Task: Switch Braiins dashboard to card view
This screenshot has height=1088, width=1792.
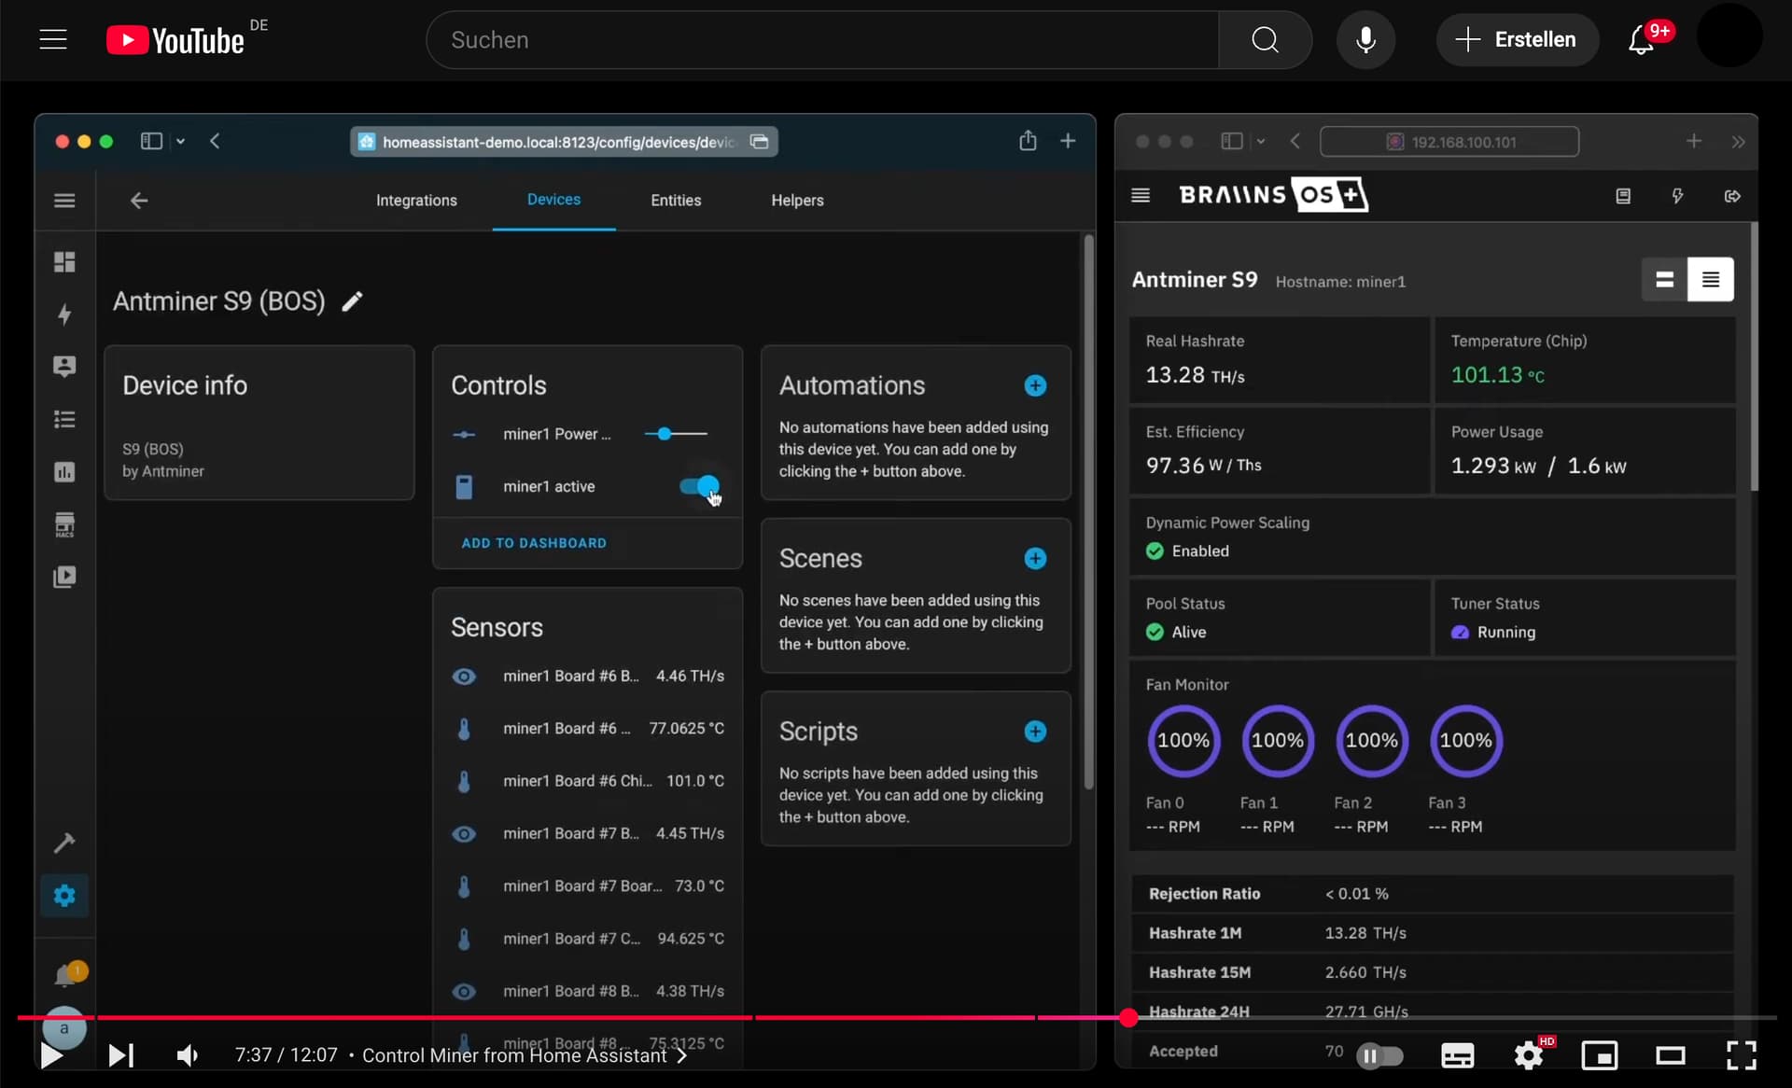Action: 1664,280
